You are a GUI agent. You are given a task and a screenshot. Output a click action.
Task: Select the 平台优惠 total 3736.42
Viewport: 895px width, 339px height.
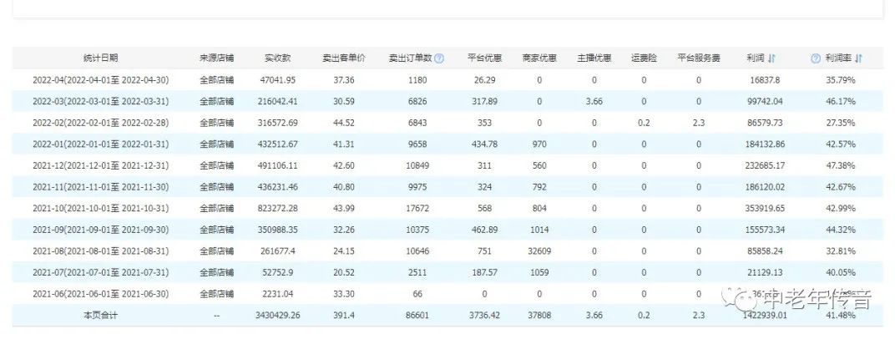coord(484,315)
